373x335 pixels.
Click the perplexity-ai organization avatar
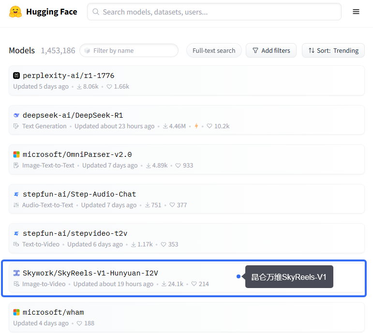click(16, 76)
